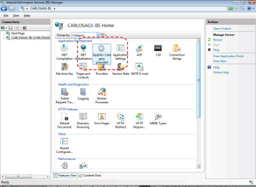Image resolution: width=256 pixels, height=187 pixels.
Task: Click the View Sites link
Action: pyautogui.click(x=219, y=61)
